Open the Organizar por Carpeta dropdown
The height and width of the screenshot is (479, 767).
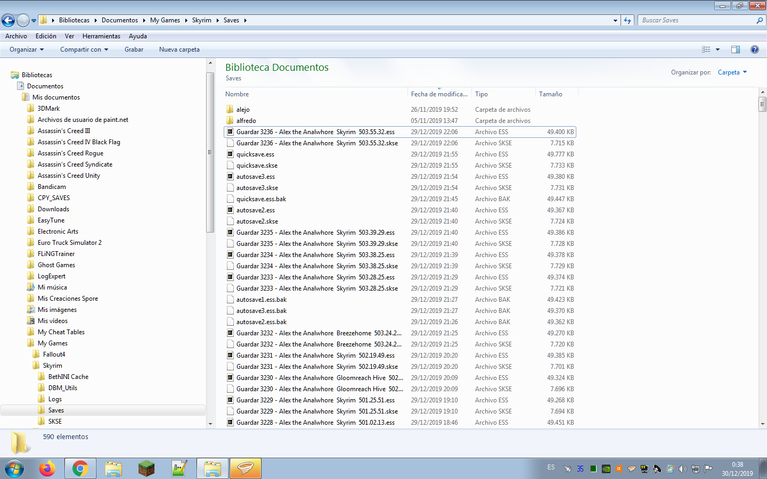[x=732, y=72]
